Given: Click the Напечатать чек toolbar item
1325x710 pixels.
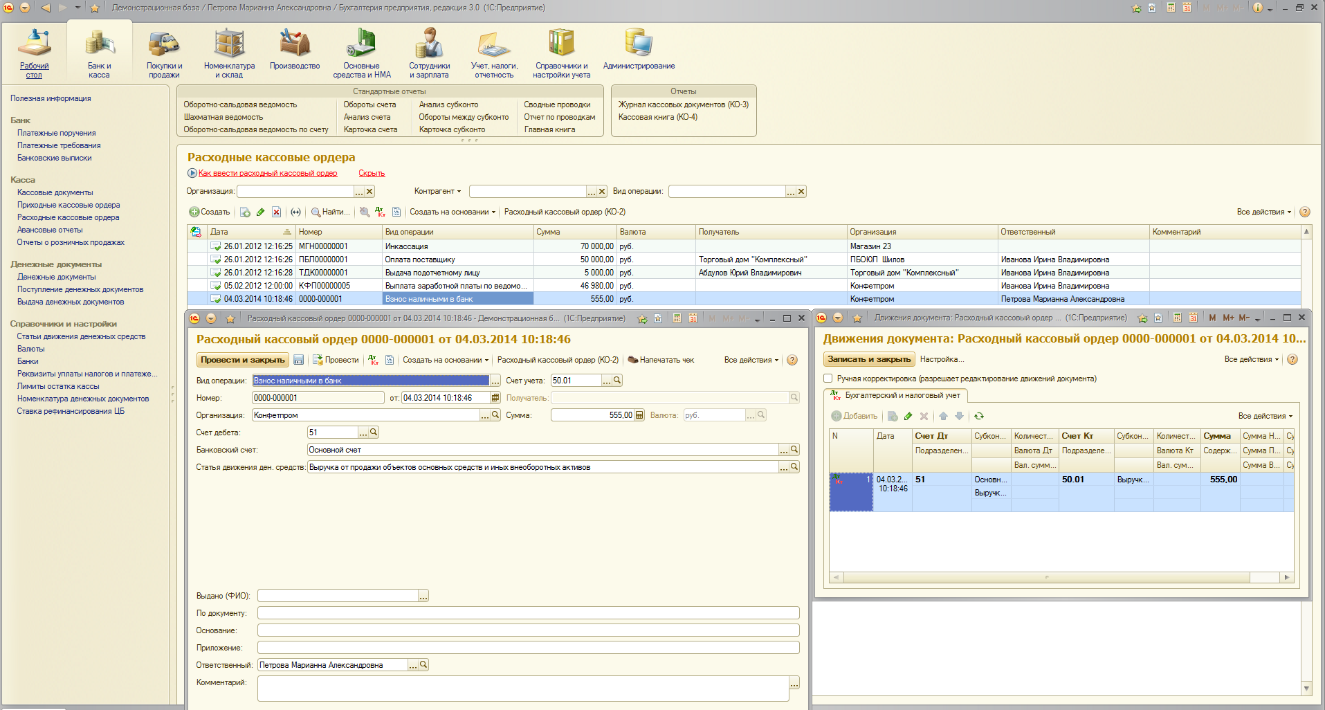Looking at the screenshot, I should point(660,360).
